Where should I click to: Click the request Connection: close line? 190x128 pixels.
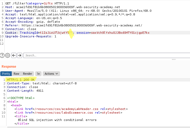click(x=21, y=29)
